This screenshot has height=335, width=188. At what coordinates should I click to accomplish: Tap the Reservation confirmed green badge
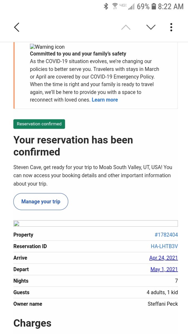(39, 124)
